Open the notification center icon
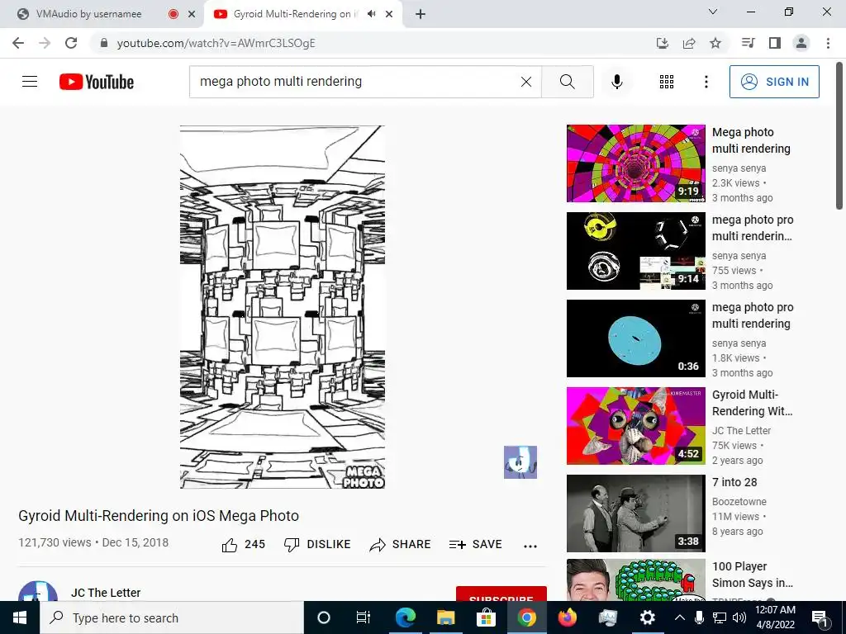This screenshot has height=634, width=846. click(x=819, y=617)
